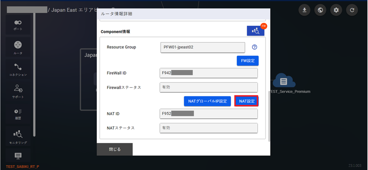
Task: Open the ポート sidebar item
Action: pyautogui.click(x=18, y=25)
